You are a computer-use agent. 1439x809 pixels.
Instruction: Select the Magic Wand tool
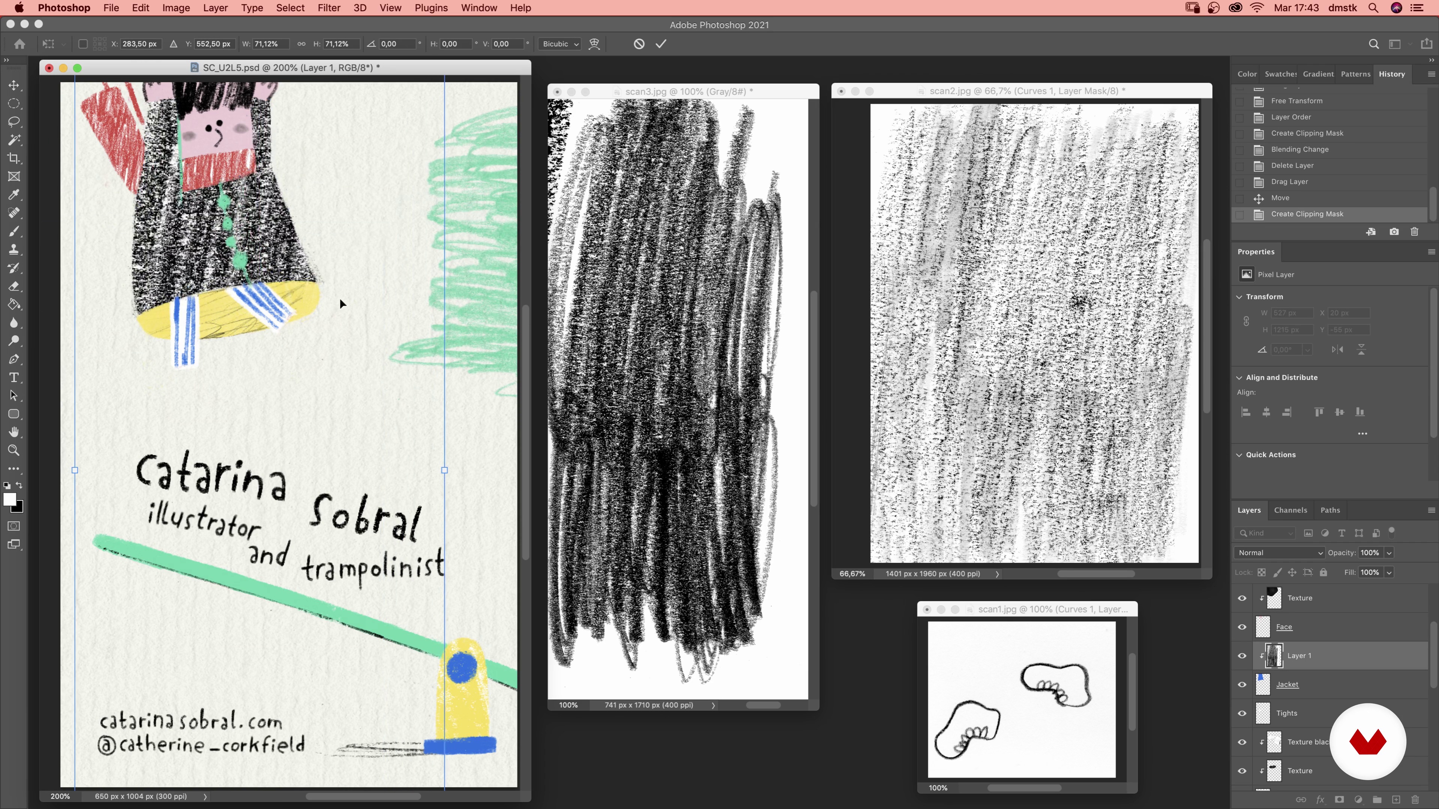pyautogui.click(x=14, y=140)
